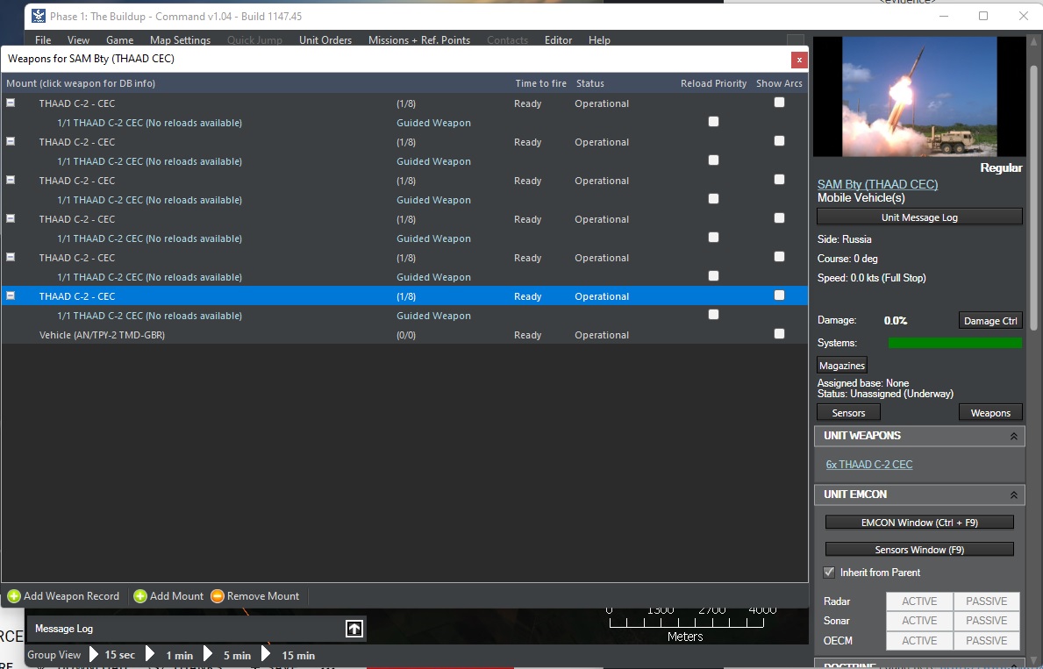Screen dimensions: 1043x669
Task: Click the right panel vertical scrollbar
Action: 1033,197
